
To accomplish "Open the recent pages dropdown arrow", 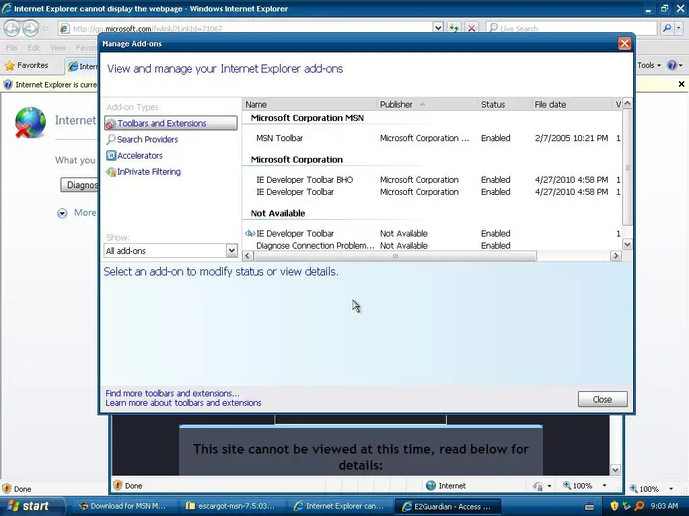I will [45, 29].
